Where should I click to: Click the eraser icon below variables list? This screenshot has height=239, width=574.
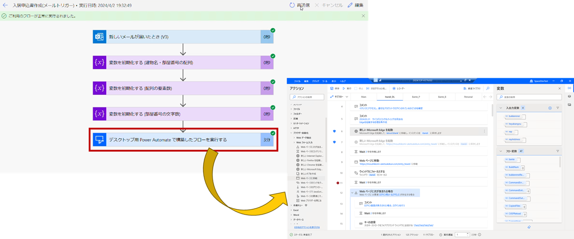point(529,227)
